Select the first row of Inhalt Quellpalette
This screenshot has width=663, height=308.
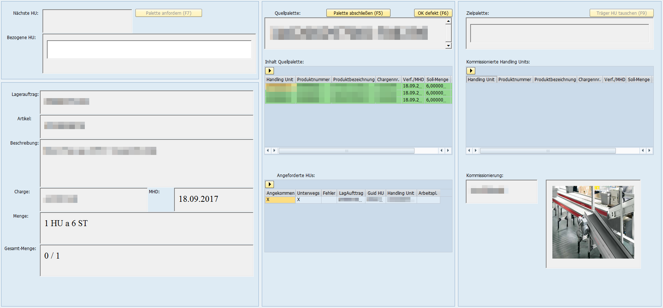358,86
